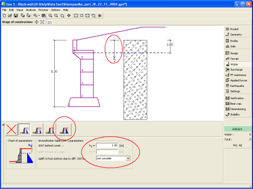Close the bottom input panel
The width and height of the screenshot is (253, 189).
tap(3, 125)
